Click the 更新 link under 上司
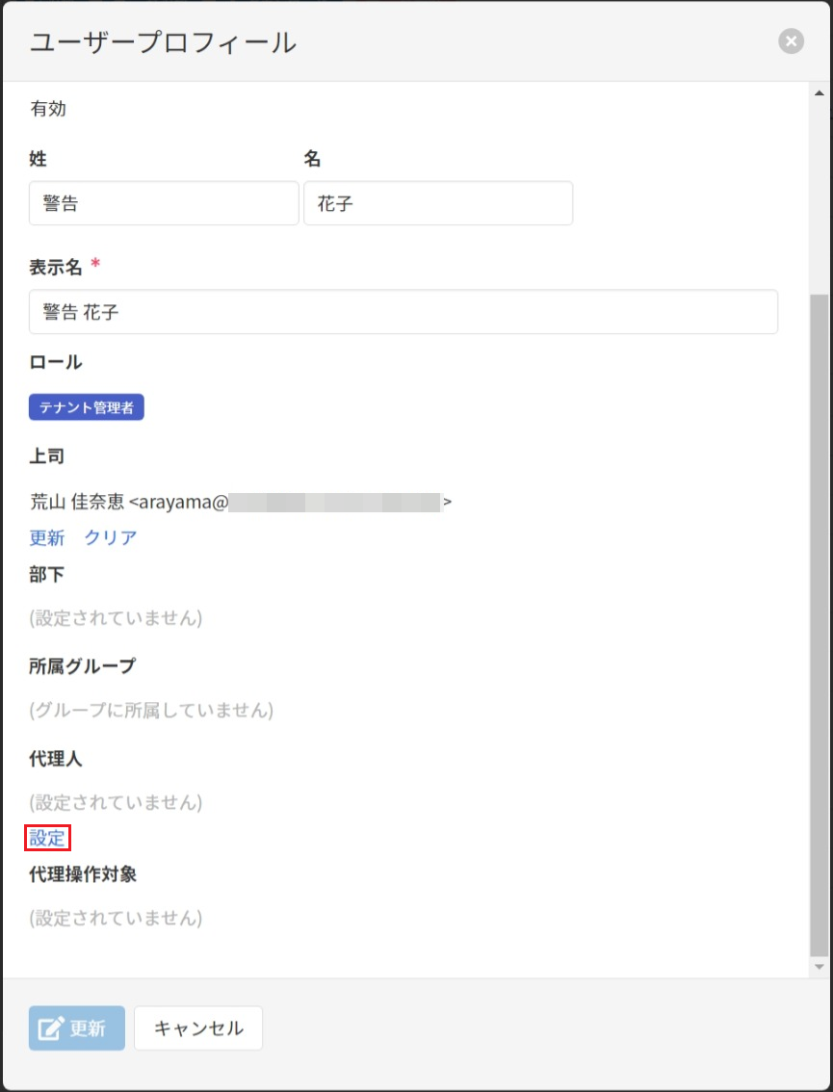 [x=47, y=537]
